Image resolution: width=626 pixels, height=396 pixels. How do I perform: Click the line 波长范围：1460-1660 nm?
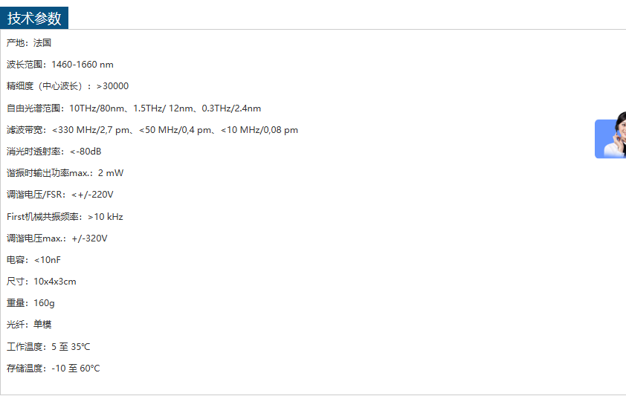coord(60,65)
